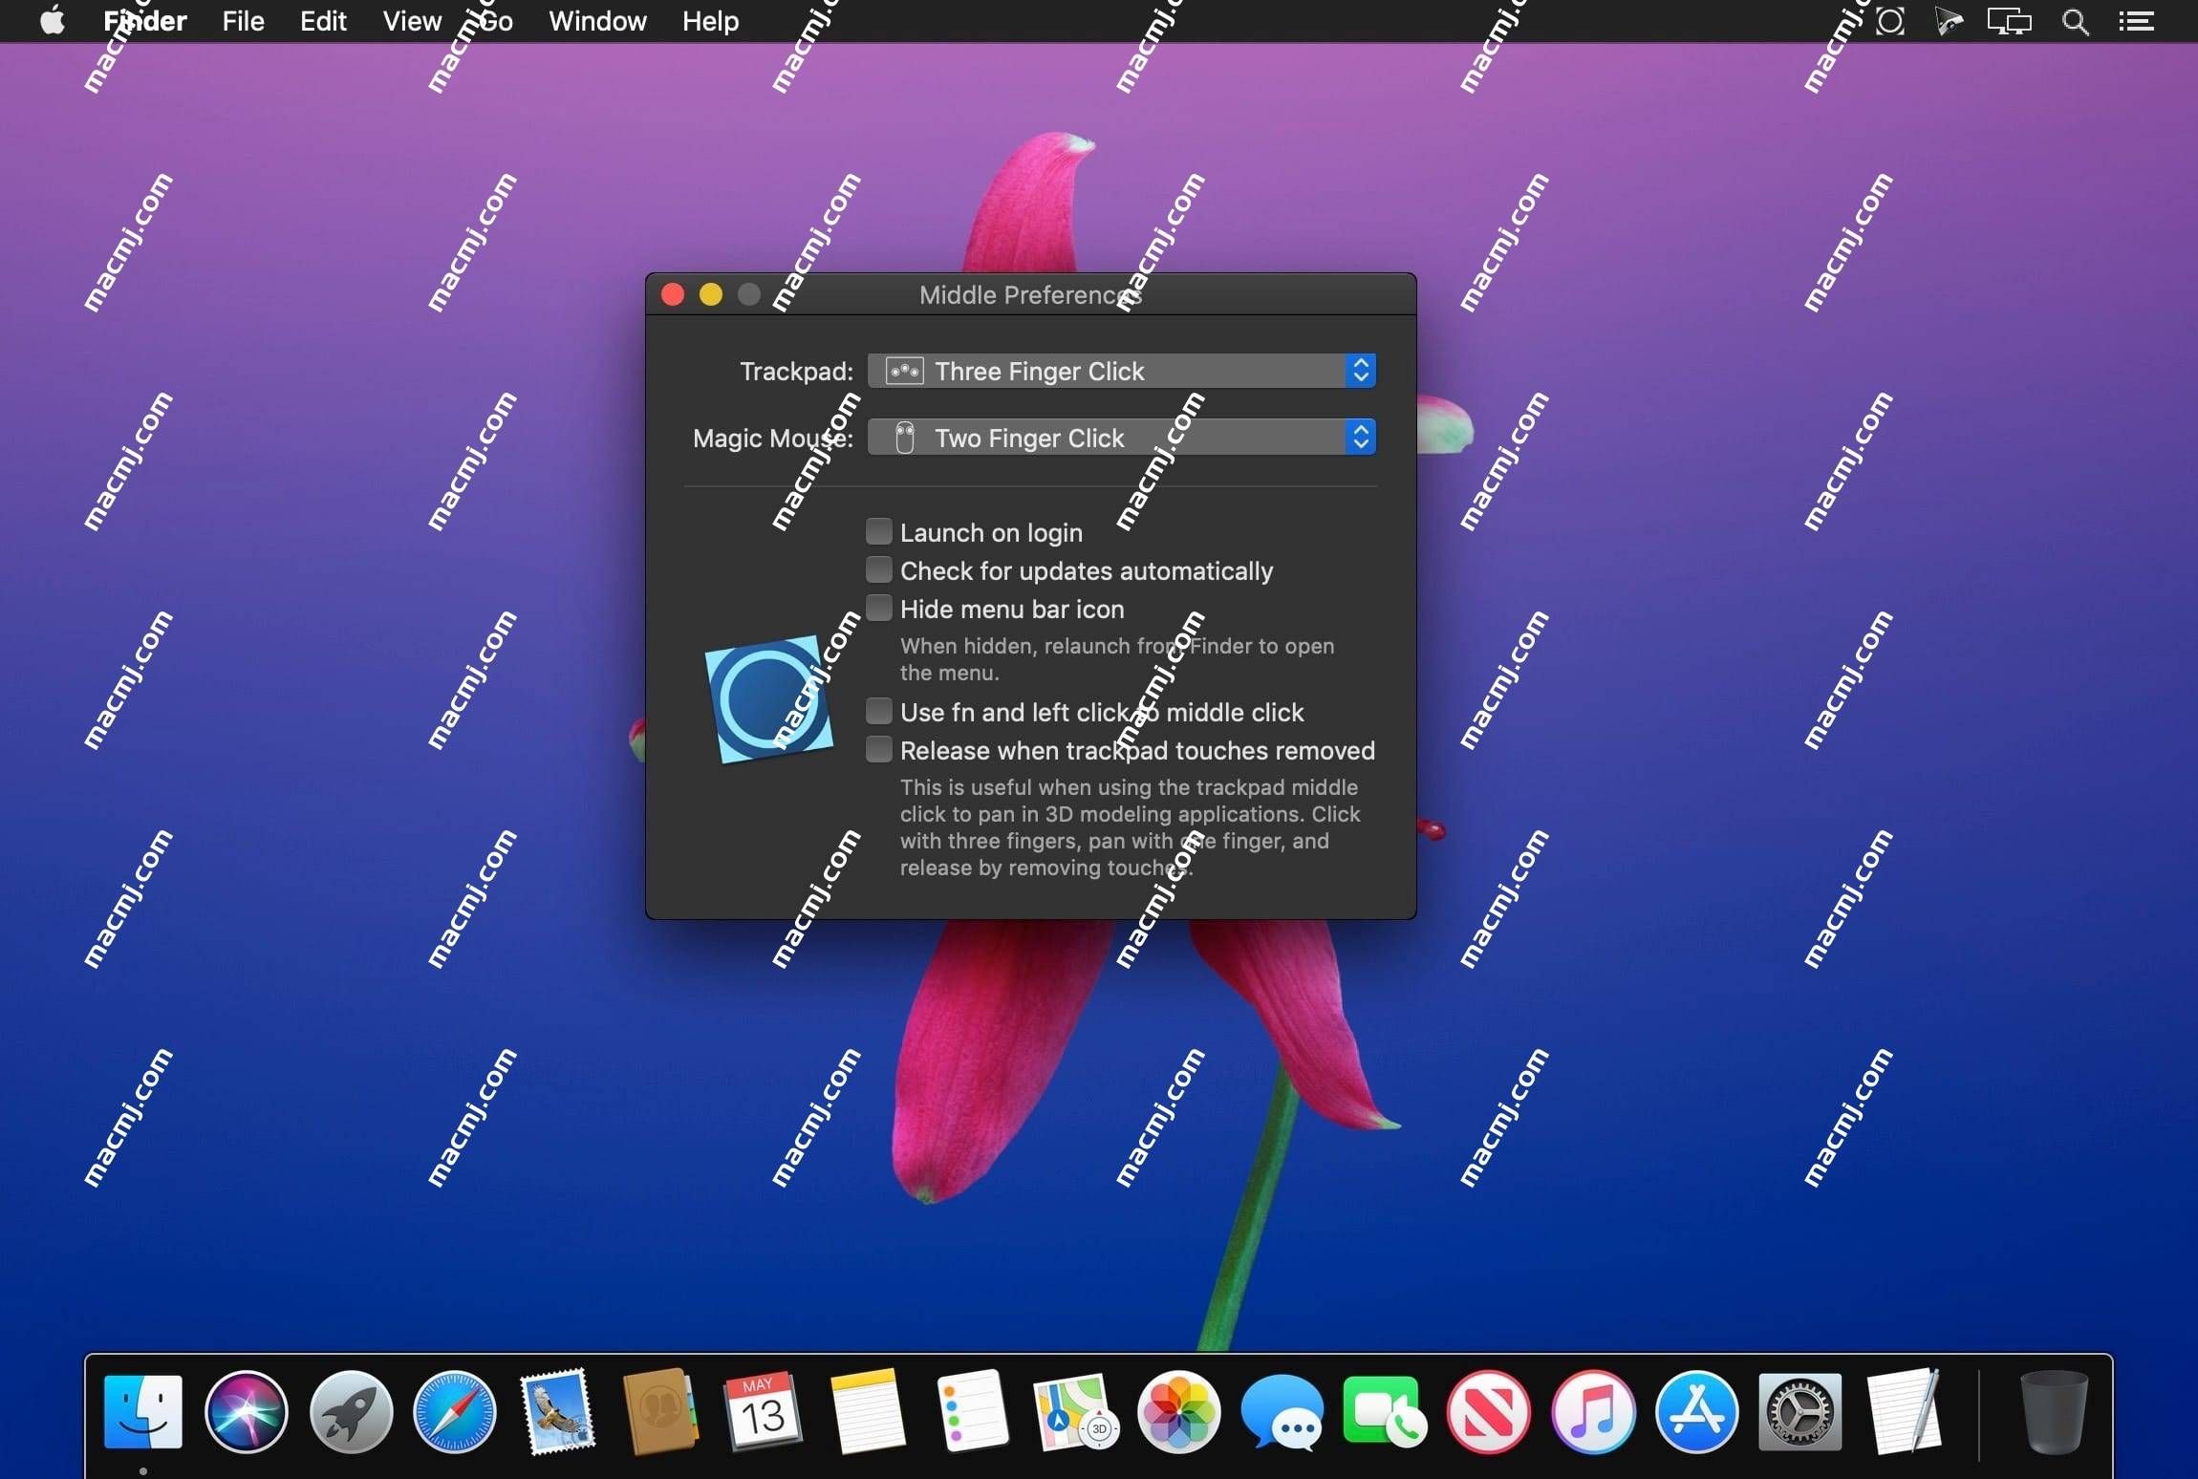This screenshot has width=2198, height=1479.
Task: Open News app in Dock
Action: coord(1489,1412)
